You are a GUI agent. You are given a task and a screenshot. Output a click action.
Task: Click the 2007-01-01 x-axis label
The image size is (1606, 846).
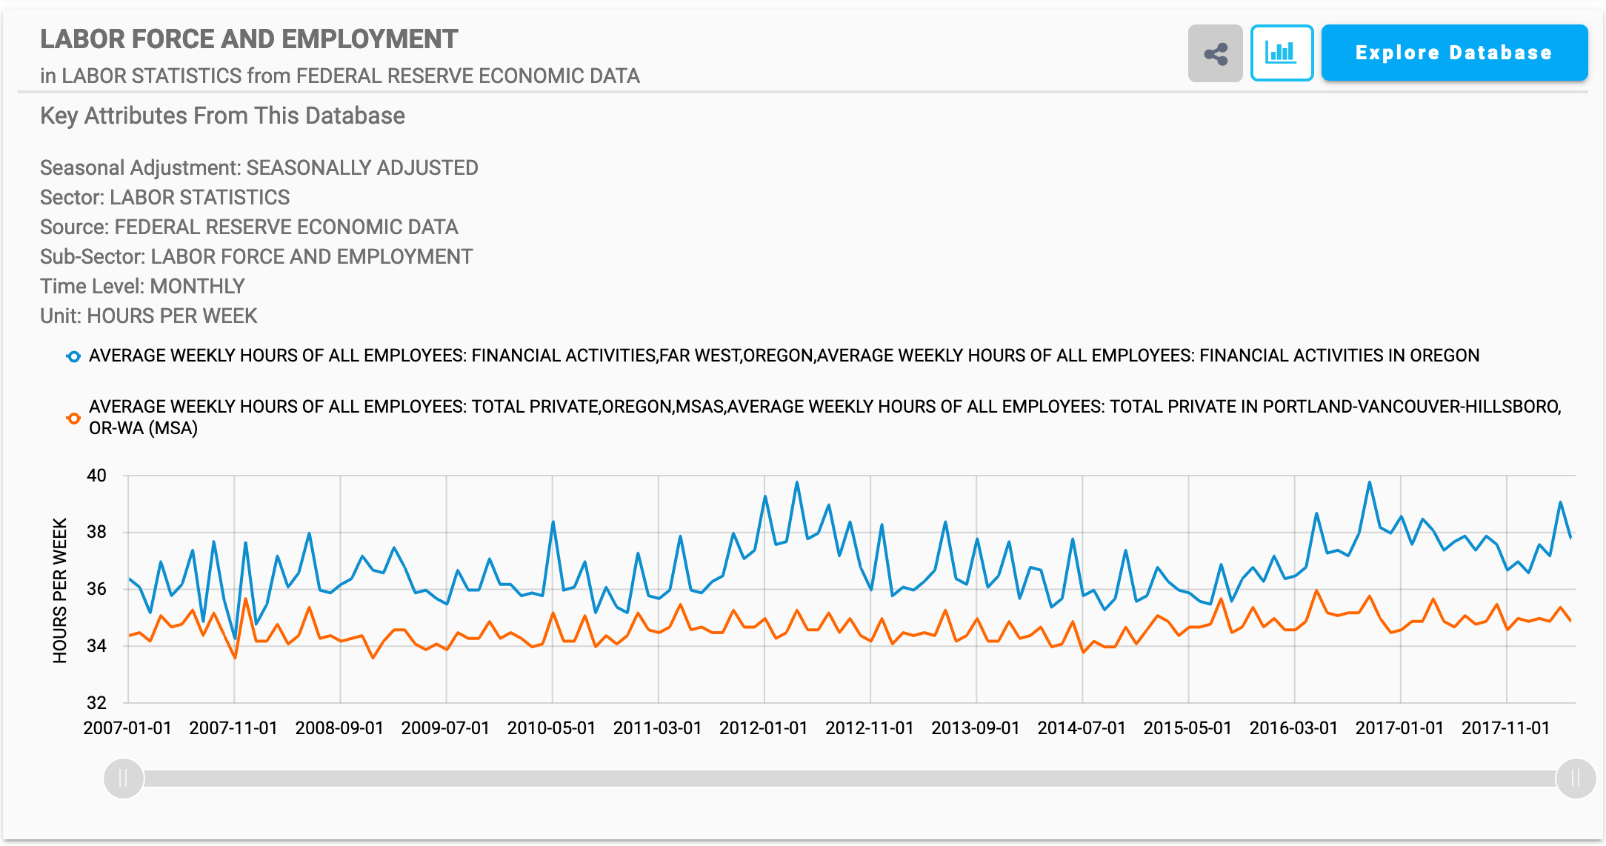127,728
